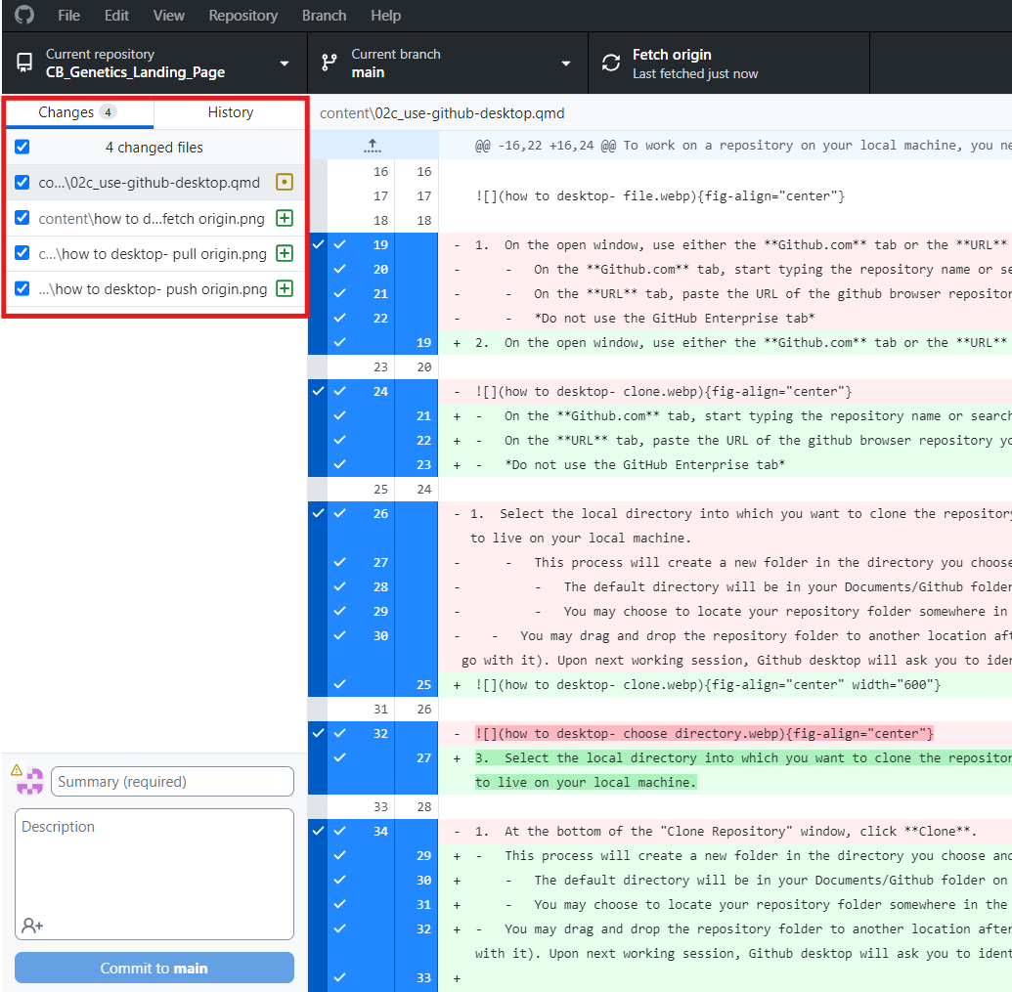Viewport: 1012px width, 992px height.
Task: Select the 02c_use-github-desktop.qmd file row
Action: (154, 183)
